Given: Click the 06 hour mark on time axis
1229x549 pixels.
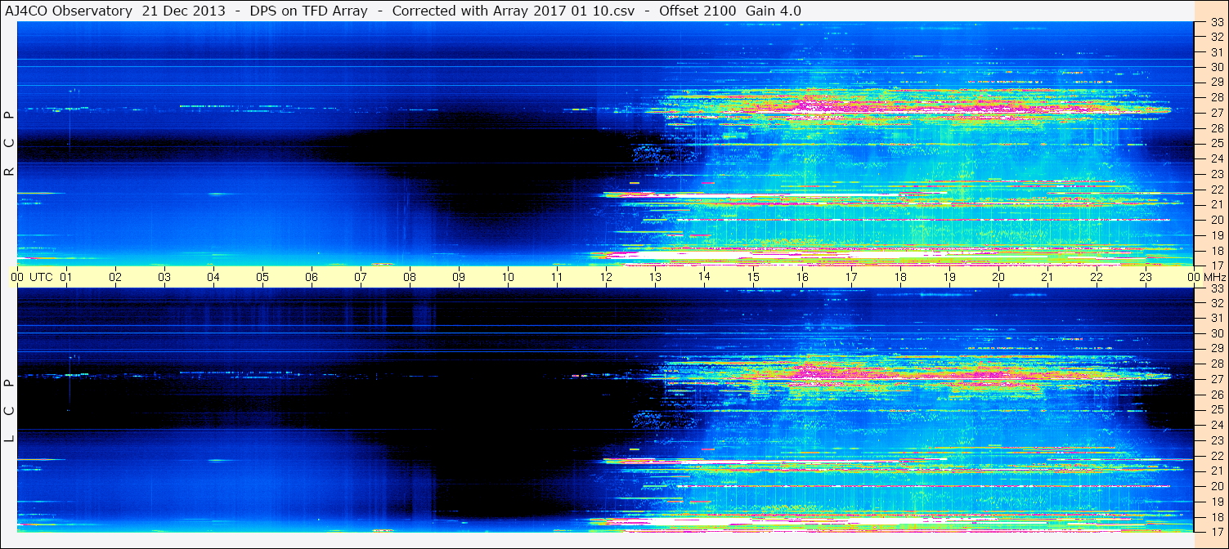Looking at the screenshot, I should pyautogui.click(x=312, y=277).
